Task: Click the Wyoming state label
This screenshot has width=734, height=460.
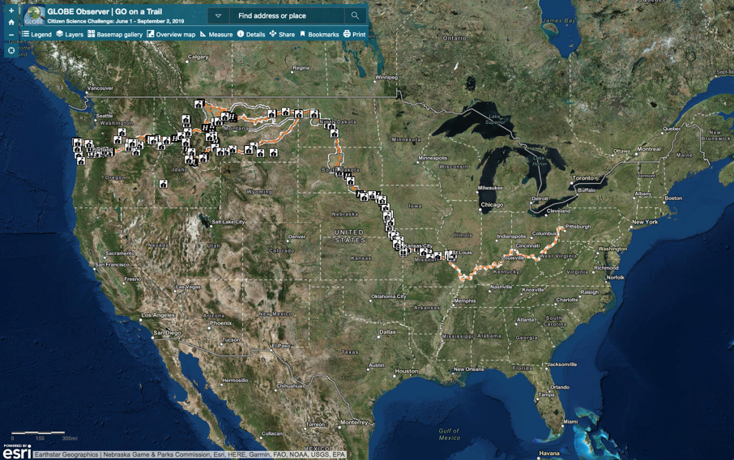Action: [x=259, y=192]
